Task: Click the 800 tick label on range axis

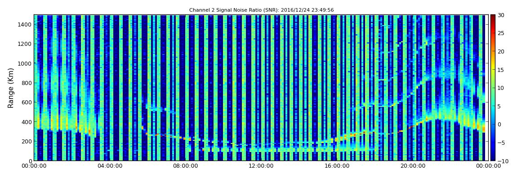Action: (x=27, y=83)
